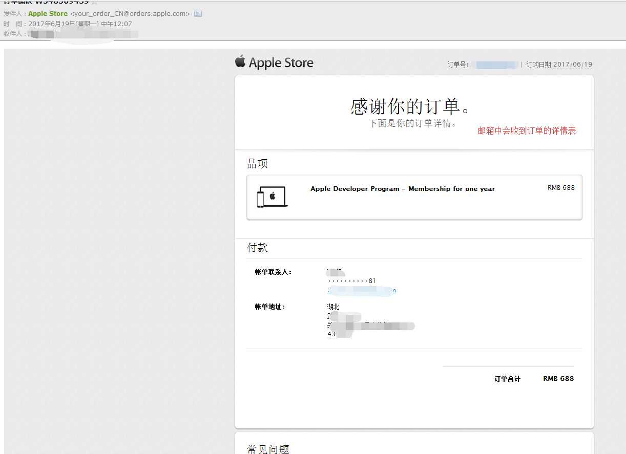Click the Apple Store logo
Viewport: 626px width, 454px height.
(274, 62)
